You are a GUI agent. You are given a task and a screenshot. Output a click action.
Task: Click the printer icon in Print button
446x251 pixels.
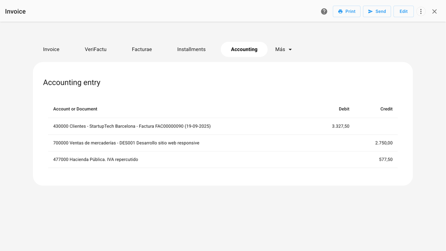(340, 12)
